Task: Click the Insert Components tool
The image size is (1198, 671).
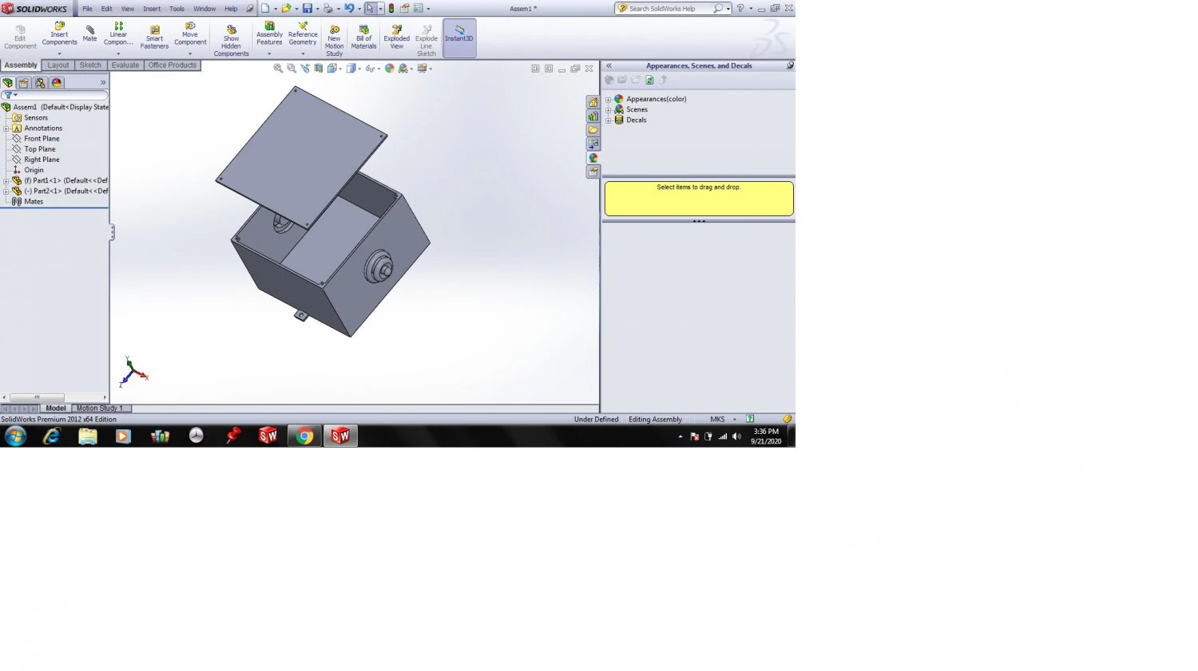Action: coord(59,34)
